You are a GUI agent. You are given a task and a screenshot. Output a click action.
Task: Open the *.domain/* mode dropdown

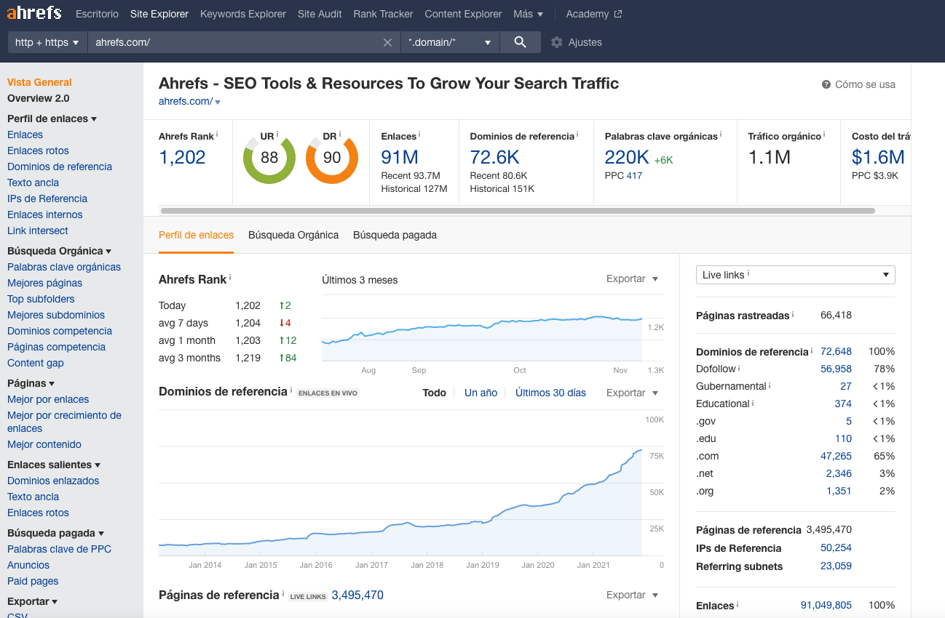(450, 42)
